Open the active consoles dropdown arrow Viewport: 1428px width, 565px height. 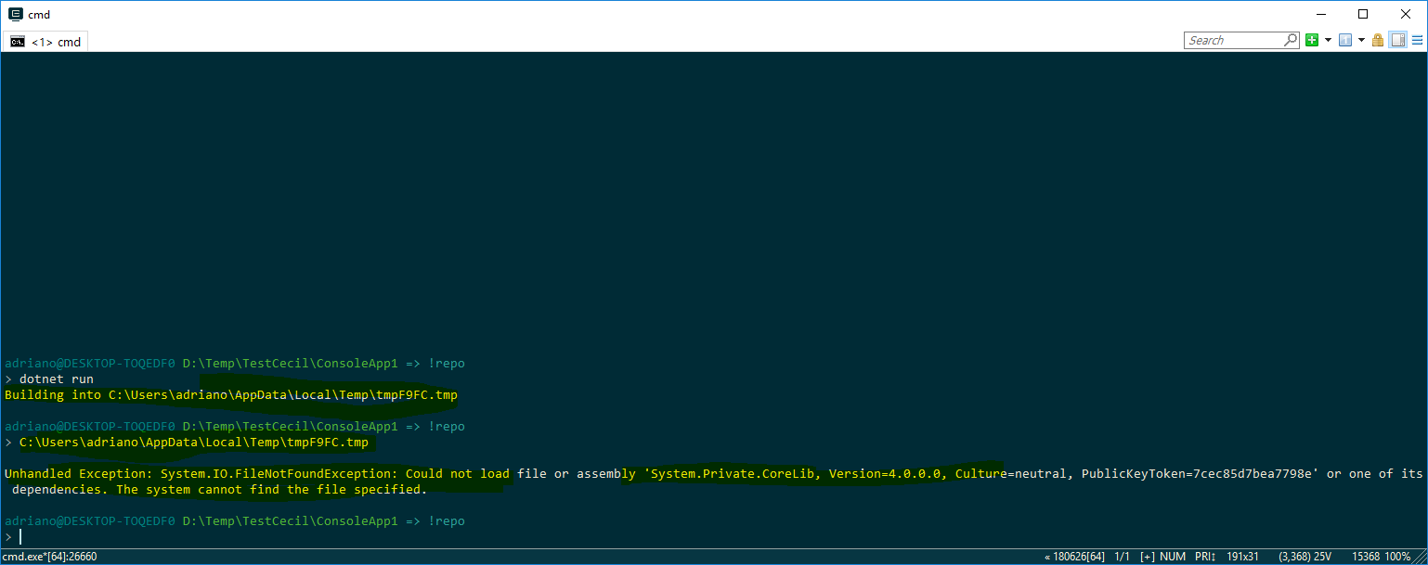(x=1362, y=40)
